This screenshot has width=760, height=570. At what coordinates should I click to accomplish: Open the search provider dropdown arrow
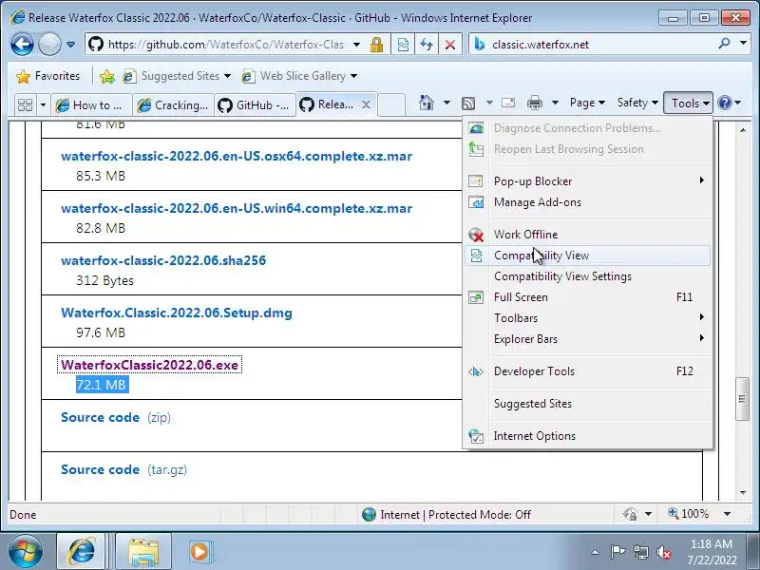pos(743,44)
